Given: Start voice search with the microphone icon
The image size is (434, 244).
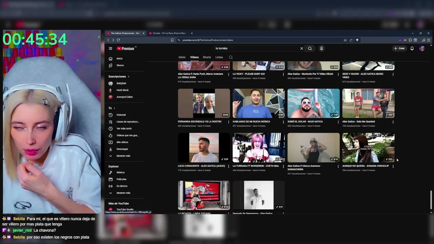Looking at the screenshot, I should (321, 48).
